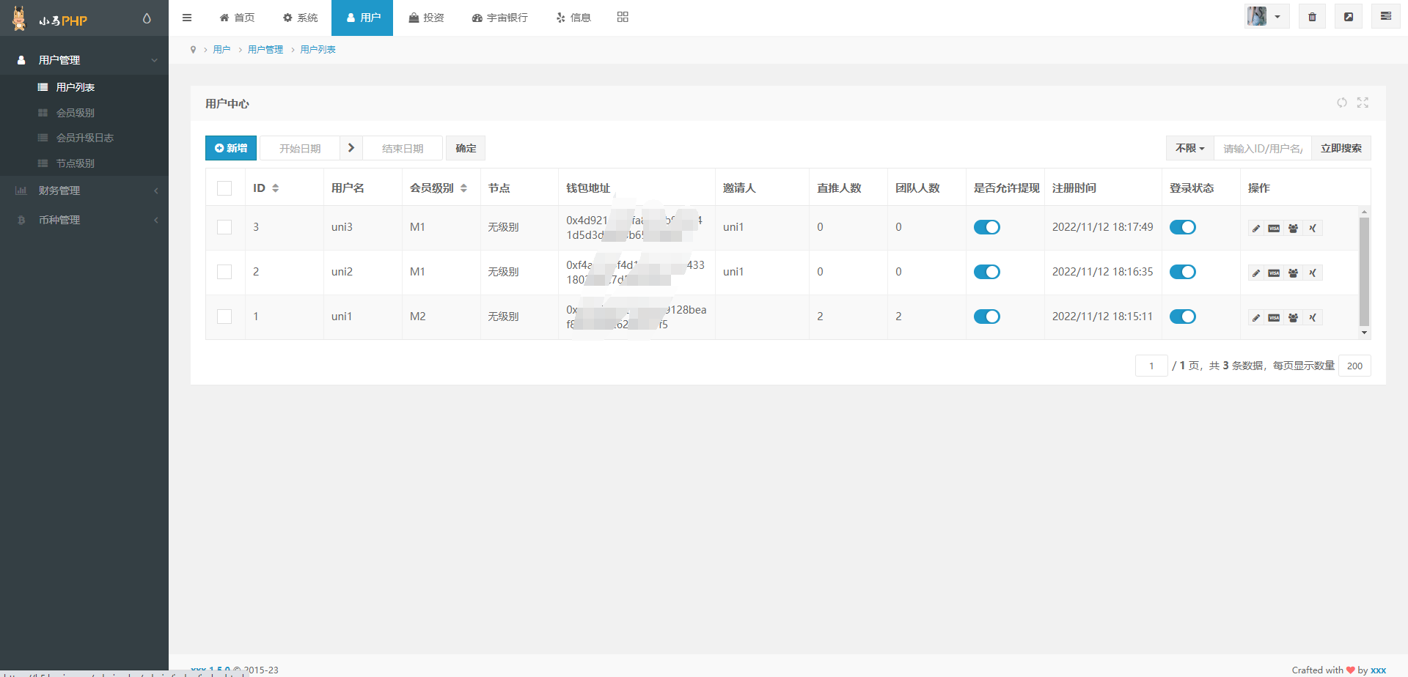Click the hamburger sidebar toggle icon

[187, 18]
